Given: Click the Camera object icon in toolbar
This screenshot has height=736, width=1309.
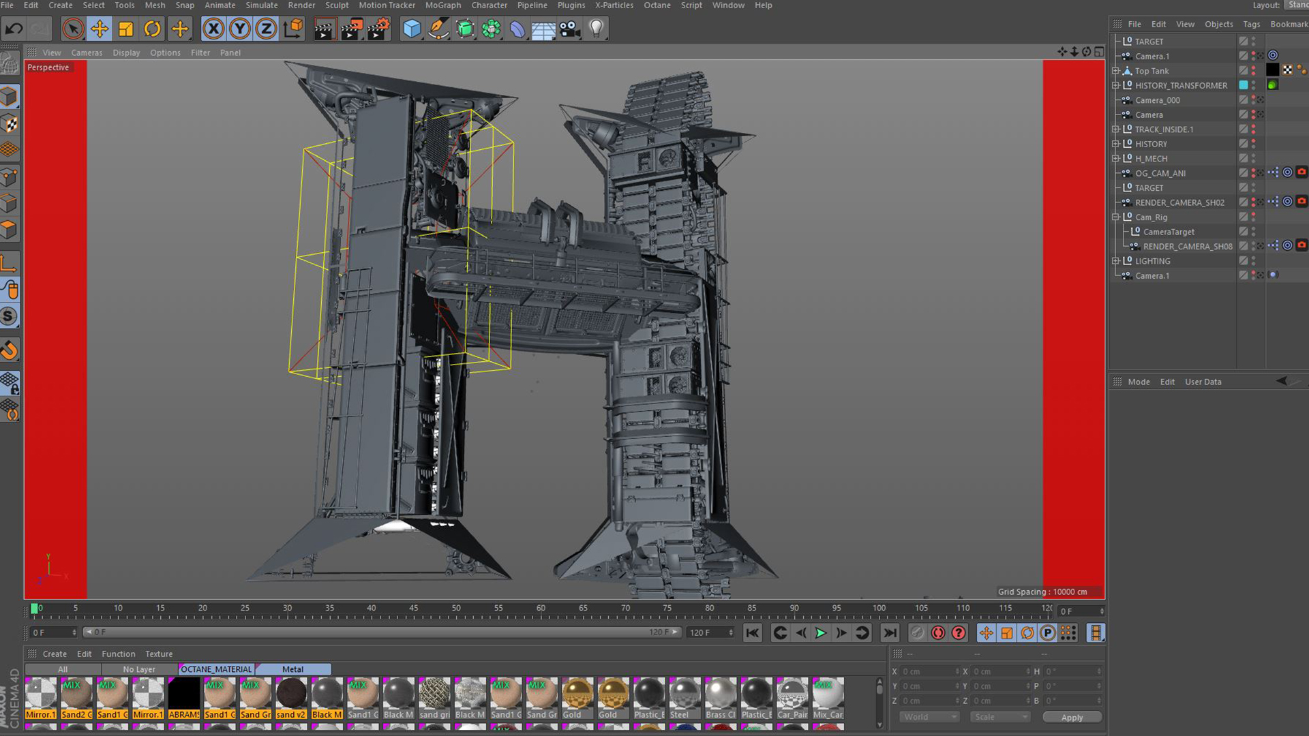Looking at the screenshot, I should click(569, 29).
